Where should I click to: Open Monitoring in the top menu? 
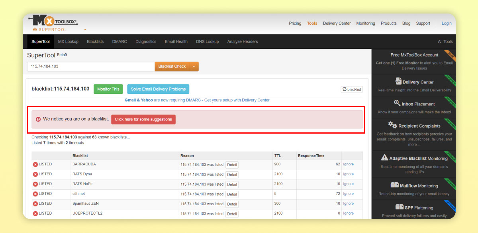tap(366, 23)
